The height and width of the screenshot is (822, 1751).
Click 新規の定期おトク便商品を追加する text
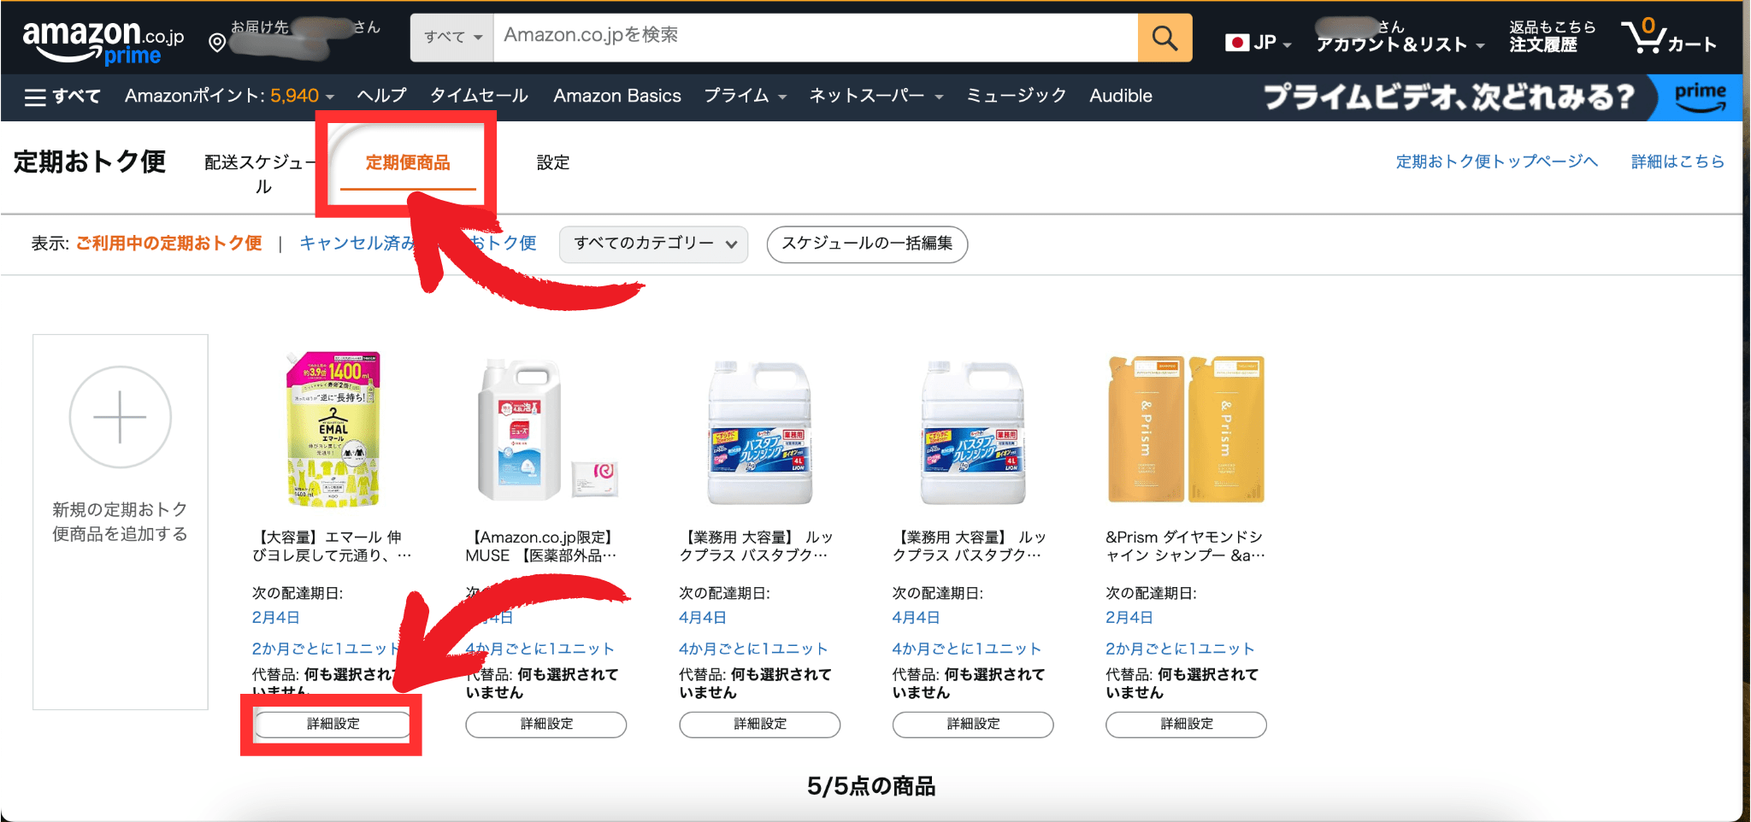point(120,522)
